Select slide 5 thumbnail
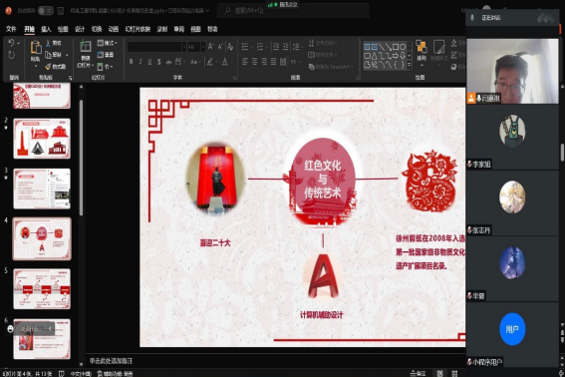 click(42, 288)
